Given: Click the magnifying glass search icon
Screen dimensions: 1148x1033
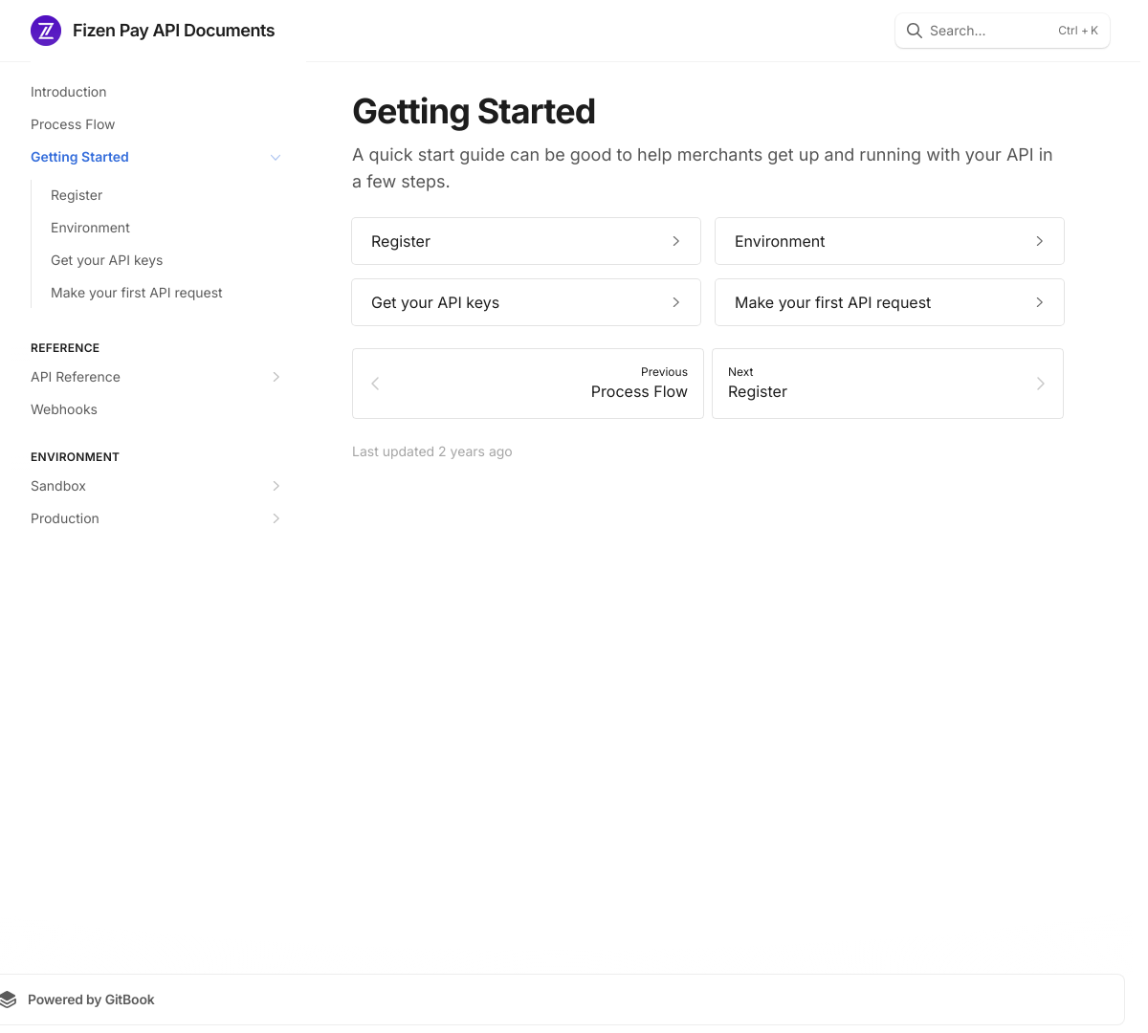Looking at the screenshot, I should [x=915, y=31].
